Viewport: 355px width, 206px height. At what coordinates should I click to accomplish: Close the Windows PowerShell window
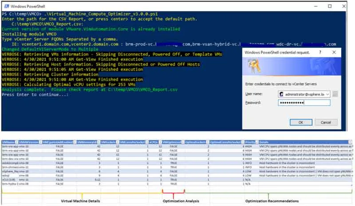pos(343,6)
